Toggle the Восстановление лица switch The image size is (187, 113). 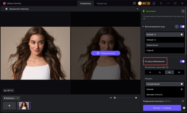coord(182,27)
